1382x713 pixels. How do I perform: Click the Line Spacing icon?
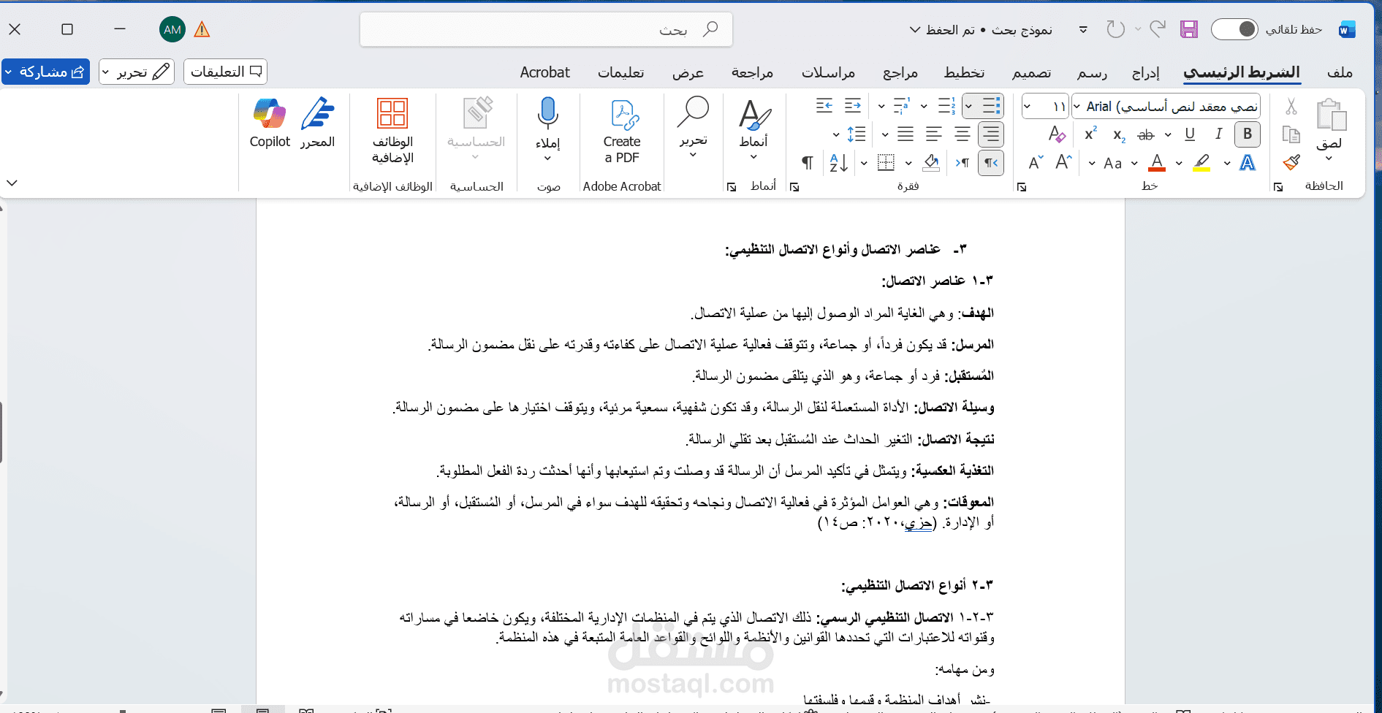point(857,134)
